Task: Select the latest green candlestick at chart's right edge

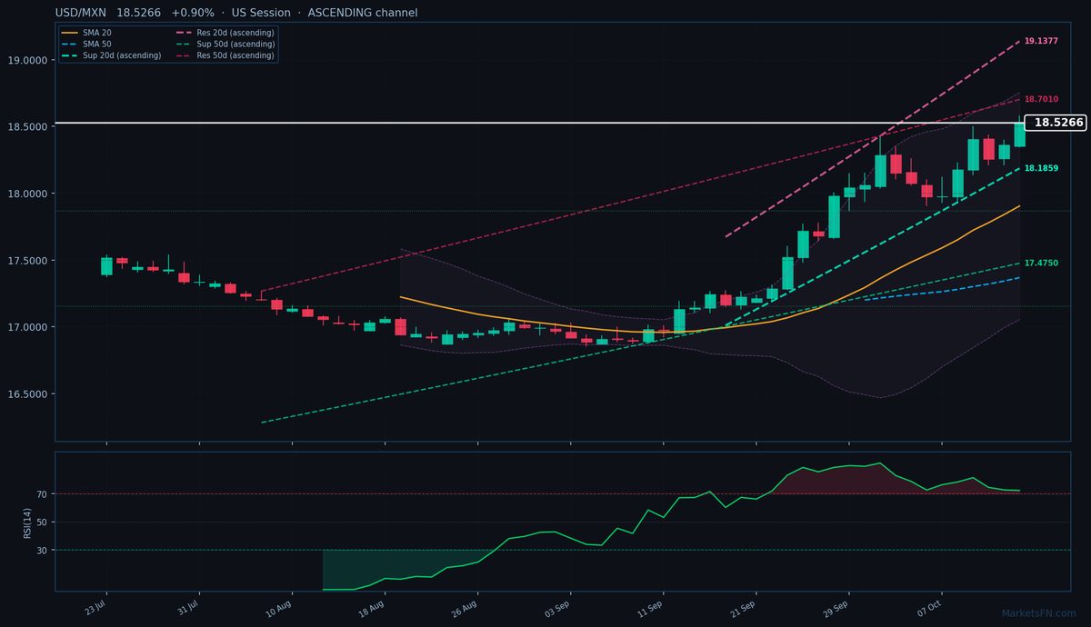Action: coord(1020,134)
